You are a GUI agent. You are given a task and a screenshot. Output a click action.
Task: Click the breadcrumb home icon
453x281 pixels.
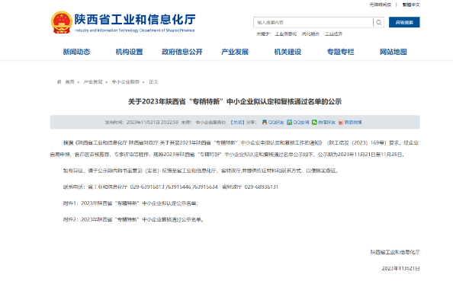pos(59,82)
